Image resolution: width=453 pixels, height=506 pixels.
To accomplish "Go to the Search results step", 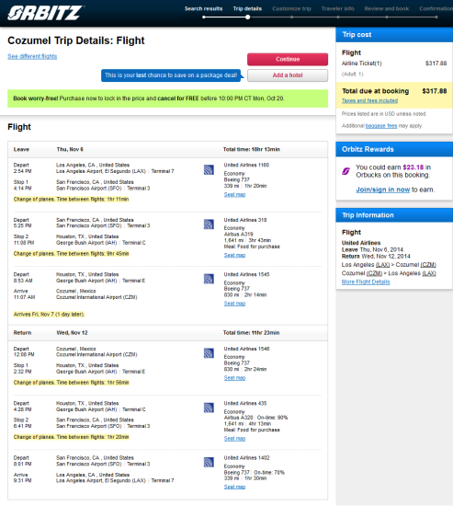I will (x=203, y=8).
